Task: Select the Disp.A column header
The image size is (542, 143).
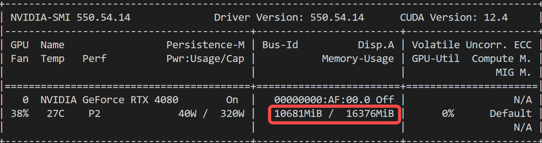Action: [376, 45]
